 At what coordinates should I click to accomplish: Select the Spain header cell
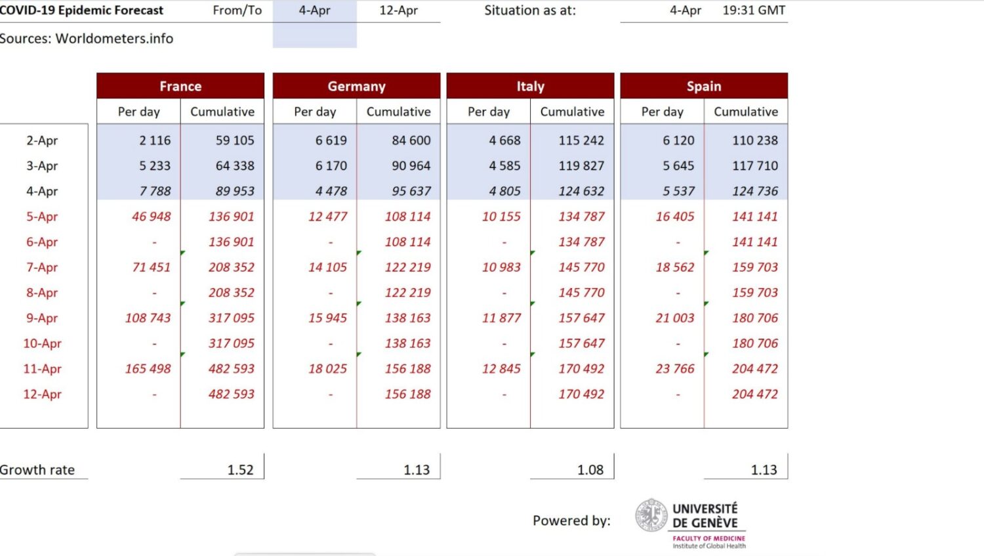tap(704, 86)
